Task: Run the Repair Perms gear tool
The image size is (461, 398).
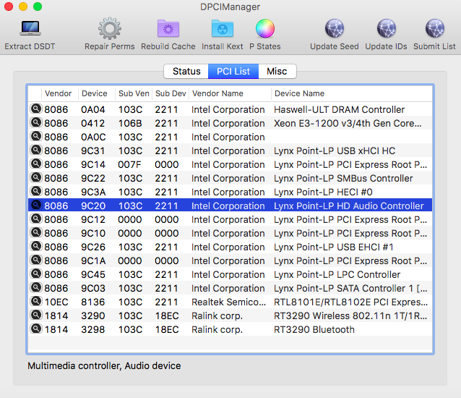Action: tap(109, 30)
